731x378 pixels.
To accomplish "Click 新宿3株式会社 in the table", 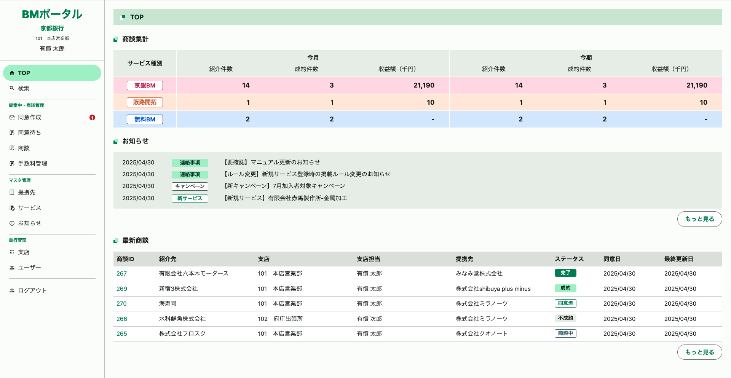I will [x=179, y=289].
